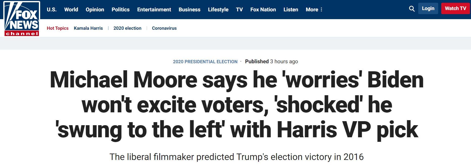Open Fox Nation link
This screenshot has height=167, width=471.
[263, 10]
